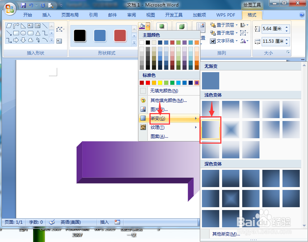The height and width of the screenshot is (242, 308).
Task: Click 字数: 0 in status bar
Action: point(36,222)
